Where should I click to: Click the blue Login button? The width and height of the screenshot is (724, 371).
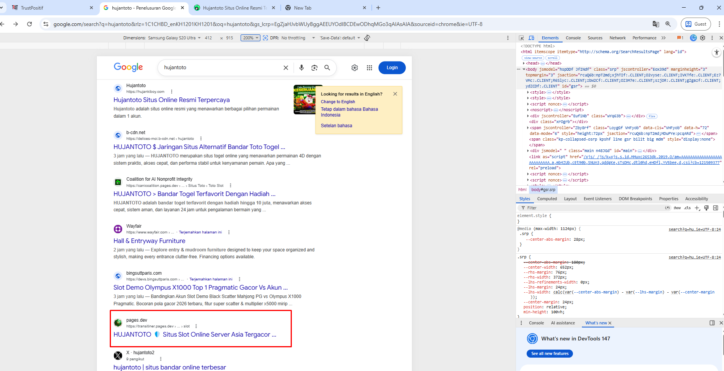click(x=392, y=68)
